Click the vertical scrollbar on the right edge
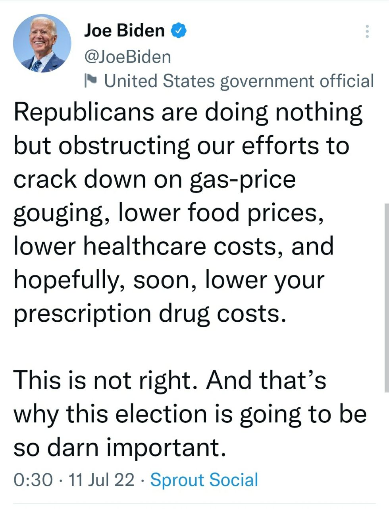 [x=386, y=298]
